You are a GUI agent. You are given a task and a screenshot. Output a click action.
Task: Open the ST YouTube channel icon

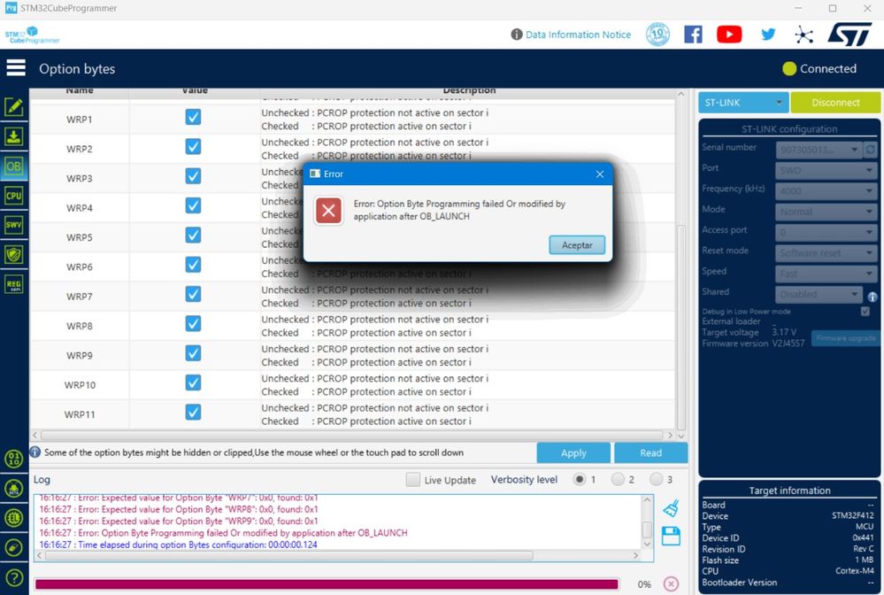click(x=729, y=35)
